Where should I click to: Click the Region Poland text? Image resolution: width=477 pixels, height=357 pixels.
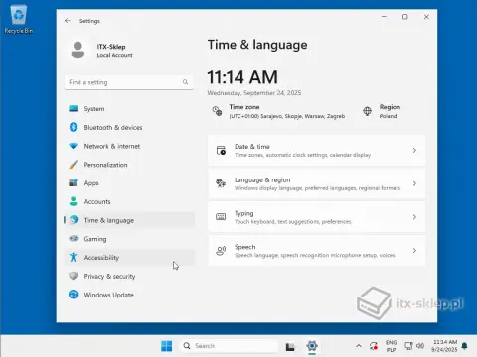(x=388, y=116)
